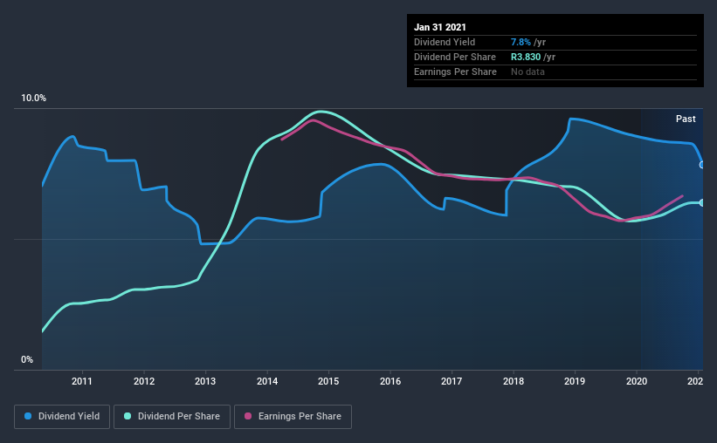Click the 2017 axis label
Screen dimensions: 717x443
[452, 381]
